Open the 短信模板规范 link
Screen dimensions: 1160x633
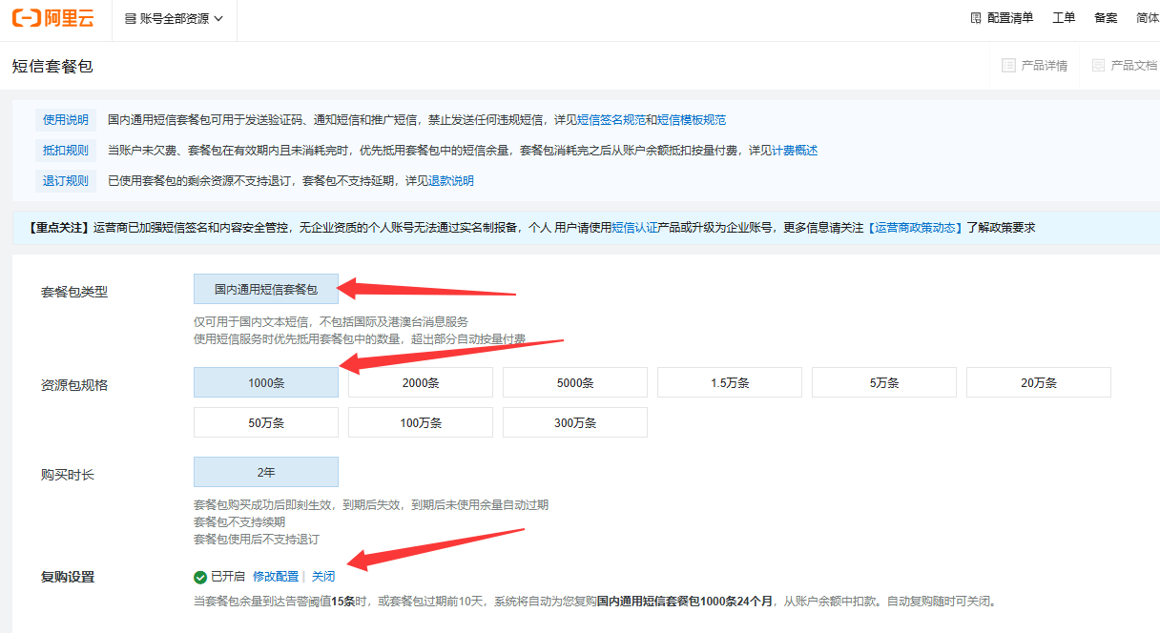click(692, 120)
